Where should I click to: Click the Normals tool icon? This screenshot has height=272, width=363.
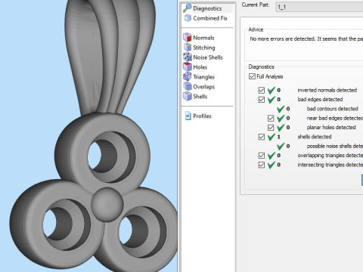point(188,38)
